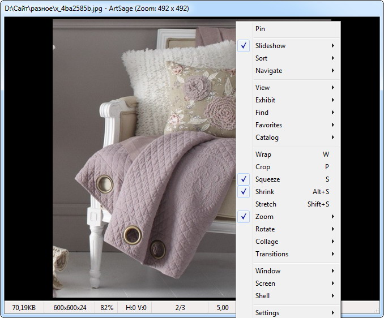The height and width of the screenshot is (318, 384).
Task: Open the Catalog submenu
Action: pyautogui.click(x=288, y=137)
